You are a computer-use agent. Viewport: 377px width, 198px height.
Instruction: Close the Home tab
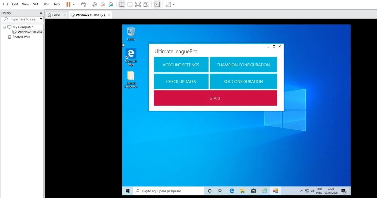65,15
